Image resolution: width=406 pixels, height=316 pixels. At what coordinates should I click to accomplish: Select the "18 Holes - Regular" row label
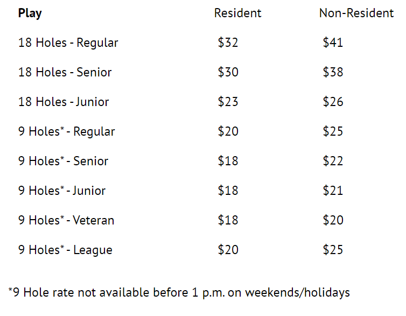coord(68,43)
